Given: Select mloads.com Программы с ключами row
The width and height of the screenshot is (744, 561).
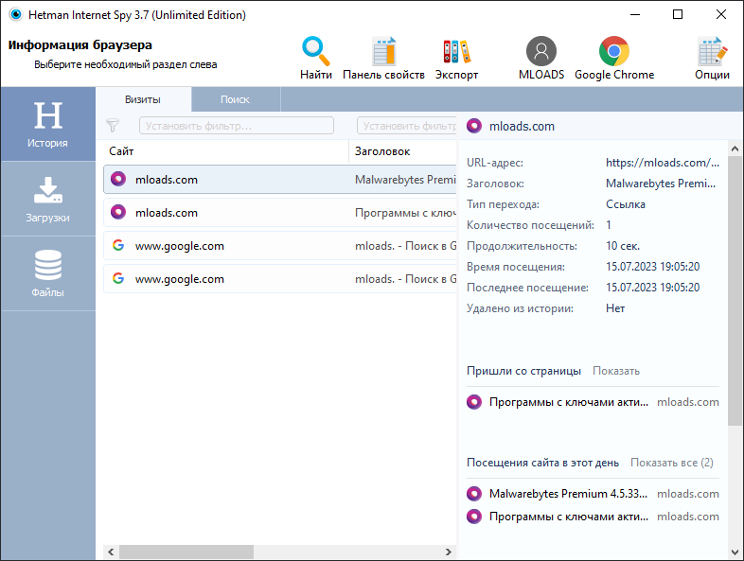Looking at the screenshot, I should coord(280,213).
